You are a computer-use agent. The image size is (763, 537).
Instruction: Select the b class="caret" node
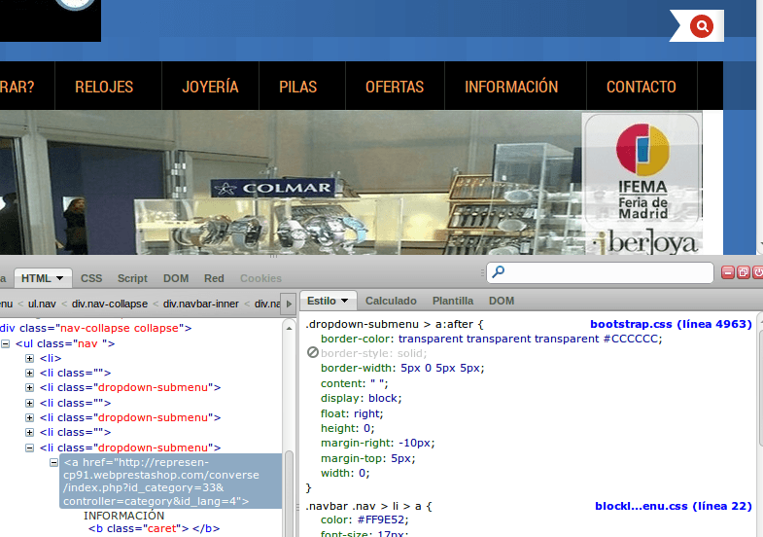154,528
